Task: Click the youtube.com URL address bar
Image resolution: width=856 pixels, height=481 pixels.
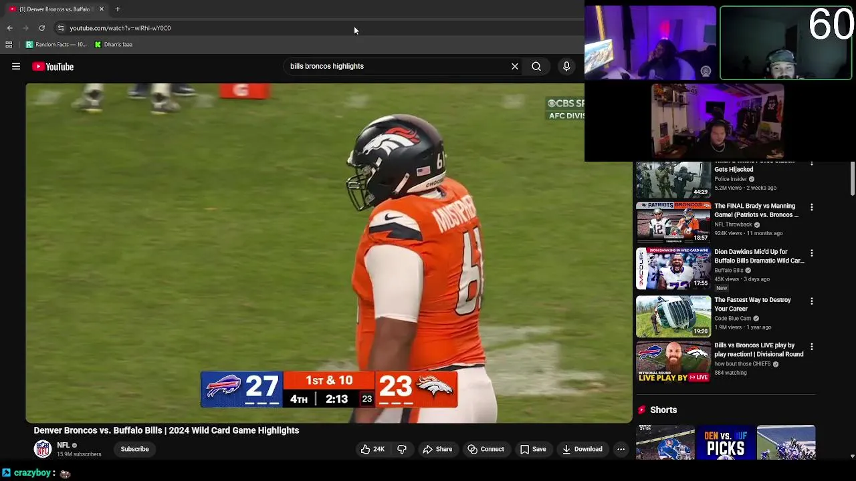Action: [x=321, y=28]
